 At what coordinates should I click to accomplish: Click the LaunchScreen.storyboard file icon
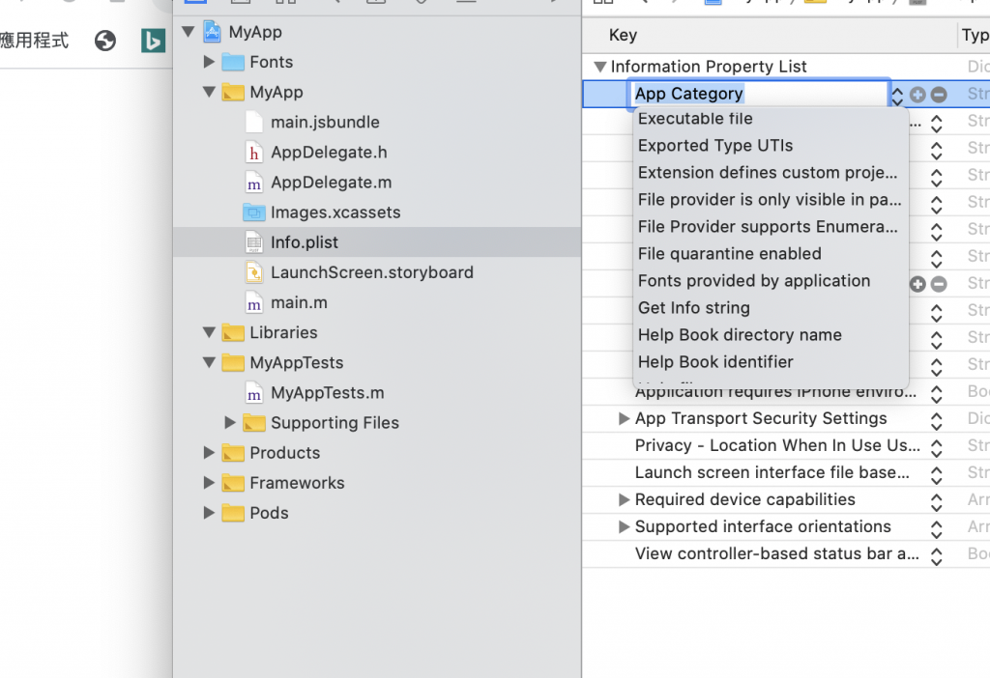(x=254, y=272)
